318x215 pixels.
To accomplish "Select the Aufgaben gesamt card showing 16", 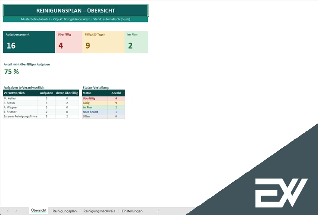I will point(29,42).
